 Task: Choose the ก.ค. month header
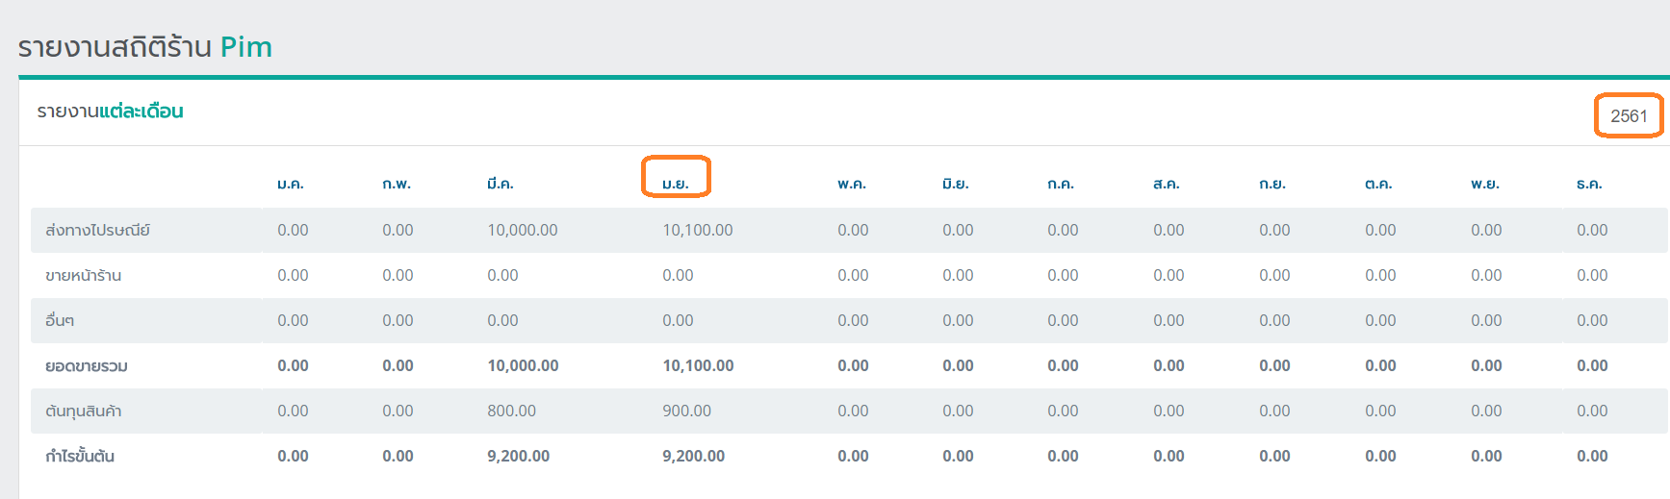pyautogui.click(x=1060, y=184)
